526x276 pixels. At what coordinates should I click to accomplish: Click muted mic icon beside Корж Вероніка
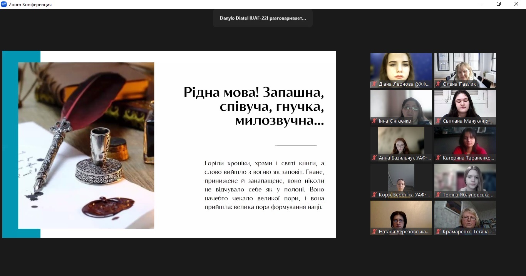374,195
